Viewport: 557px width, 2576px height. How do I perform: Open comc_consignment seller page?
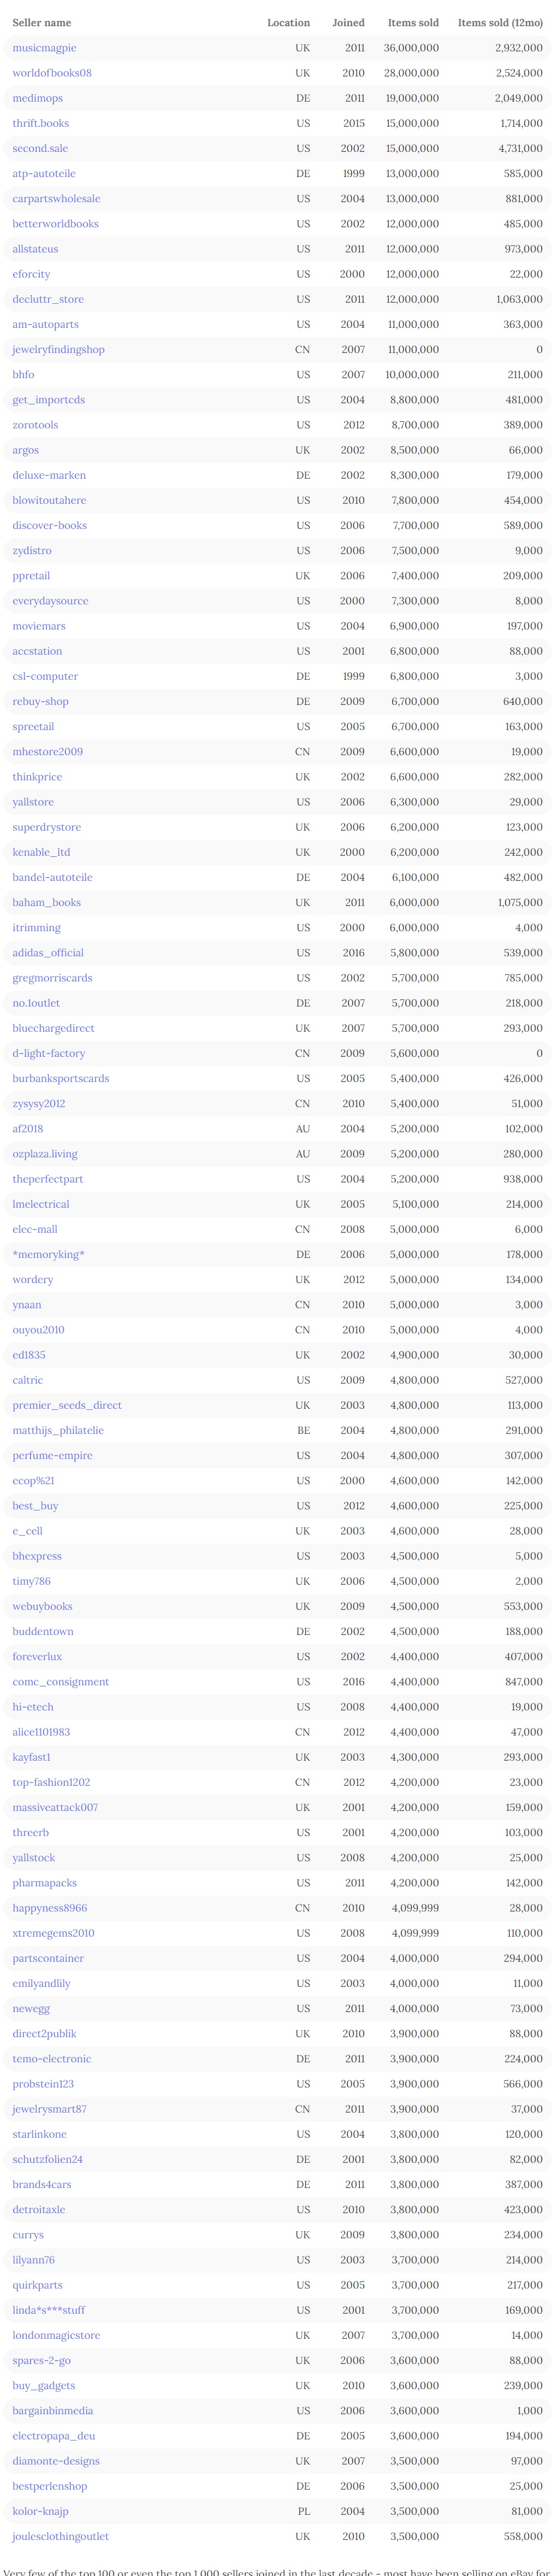coord(61,1682)
